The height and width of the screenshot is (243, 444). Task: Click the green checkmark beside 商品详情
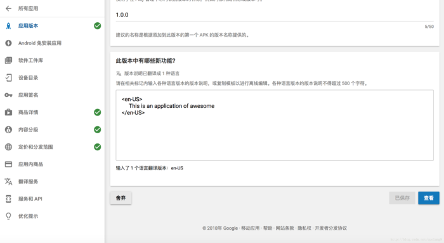98,112
